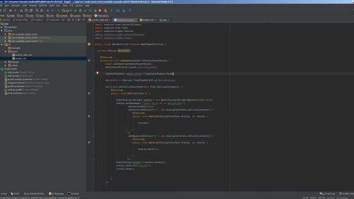354x199 pixels.
Task: Click the 'example' breadcrumb in navigation bar
Action: (x=62, y=16)
